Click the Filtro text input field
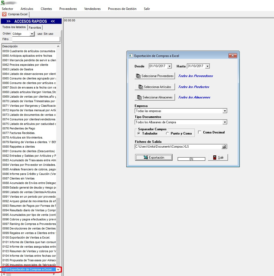 coord(36,39)
